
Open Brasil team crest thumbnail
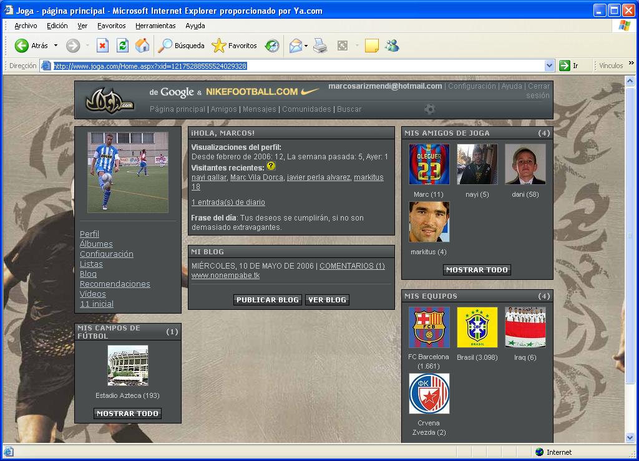pyautogui.click(x=477, y=327)
